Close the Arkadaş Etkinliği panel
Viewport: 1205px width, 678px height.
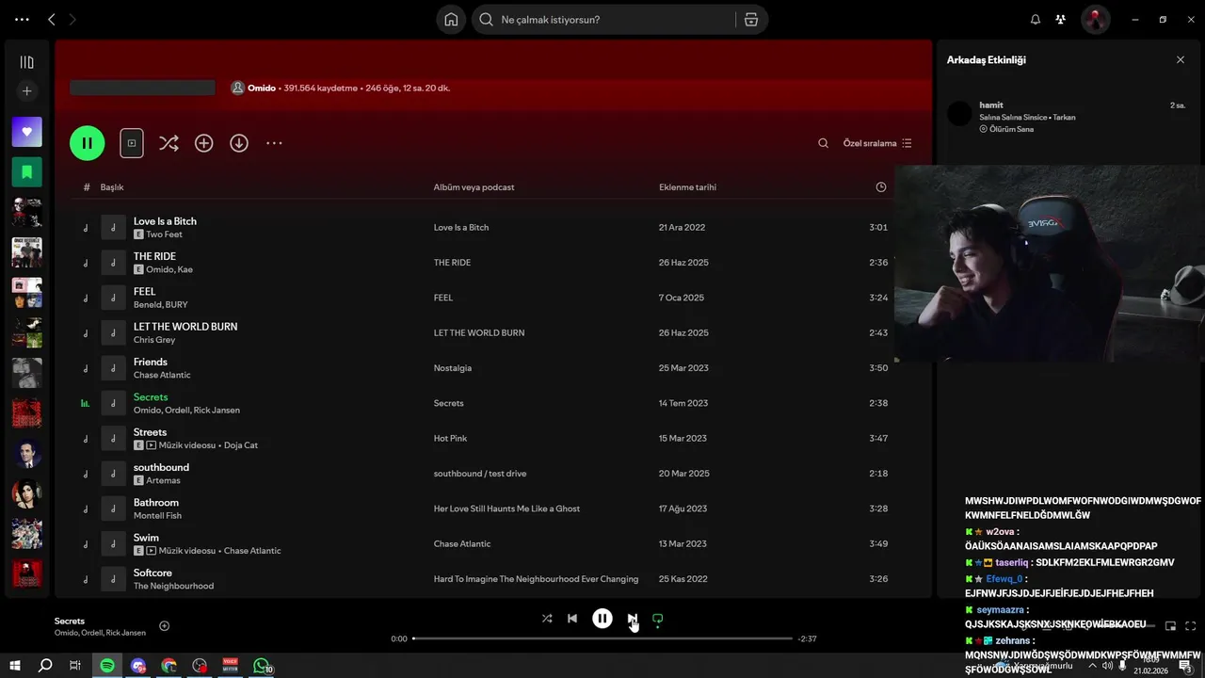tap(1181, 59)
